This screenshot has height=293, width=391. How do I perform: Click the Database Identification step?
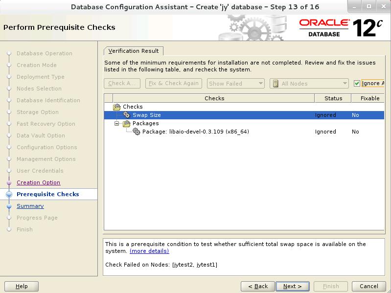[x=48, y=100]
